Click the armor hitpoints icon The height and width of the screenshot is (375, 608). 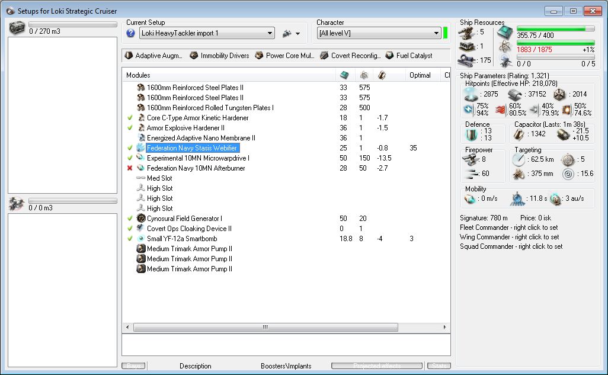pyautogui.click(x=515, y=94)
